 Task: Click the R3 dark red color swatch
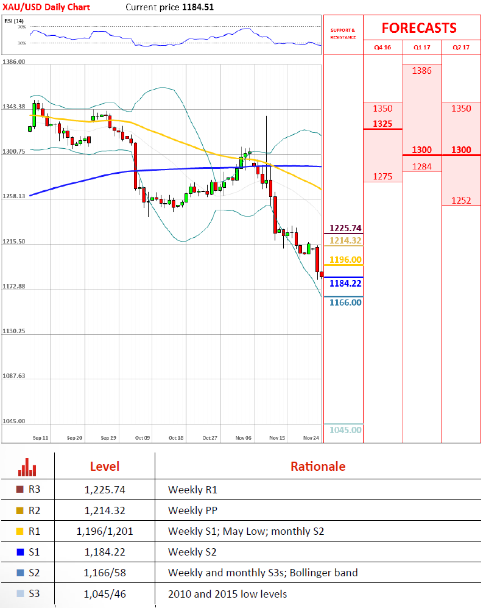[x=19, y=489]
